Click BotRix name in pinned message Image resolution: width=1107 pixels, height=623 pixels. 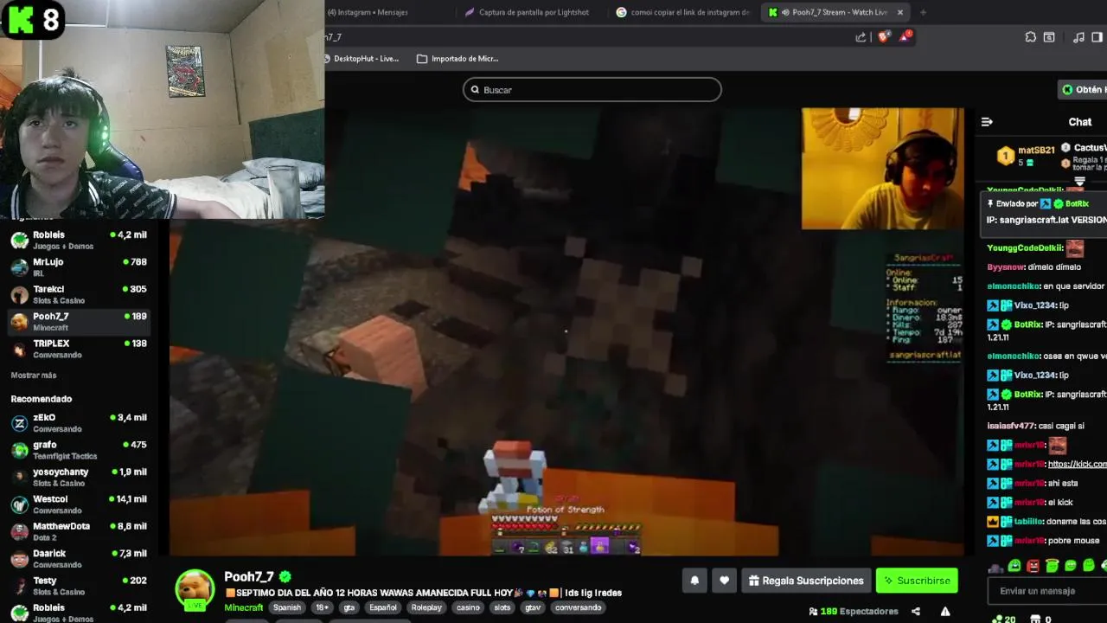(1077, 204)
